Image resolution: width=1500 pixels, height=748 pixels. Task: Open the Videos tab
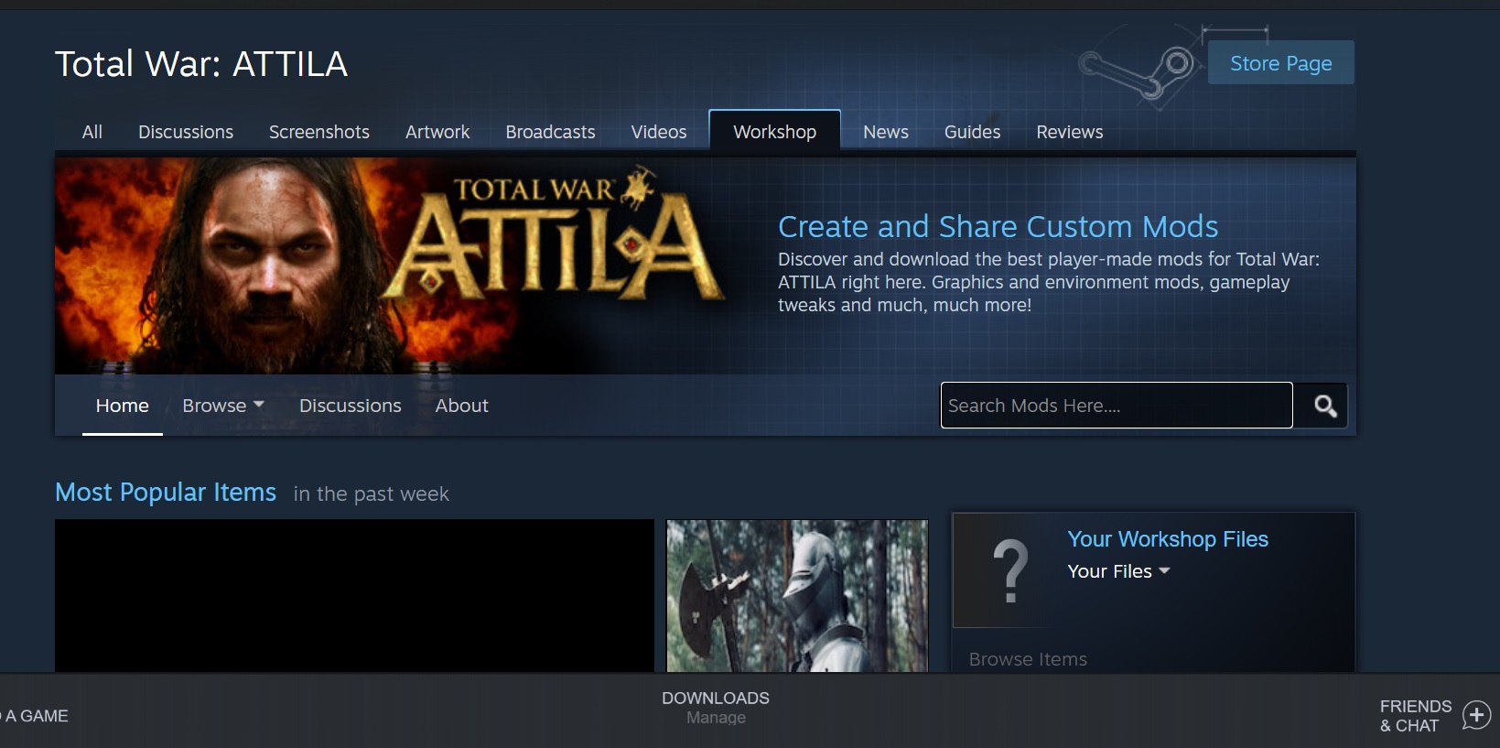[659, 132]
